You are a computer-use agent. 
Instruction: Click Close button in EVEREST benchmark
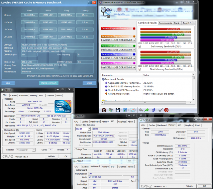click(x=89, y=83)
